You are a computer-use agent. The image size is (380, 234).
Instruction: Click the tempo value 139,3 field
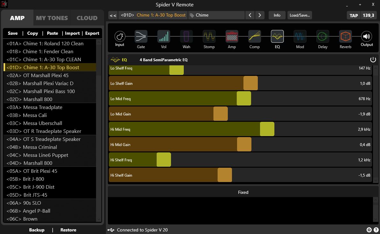[x=369, y=15]
